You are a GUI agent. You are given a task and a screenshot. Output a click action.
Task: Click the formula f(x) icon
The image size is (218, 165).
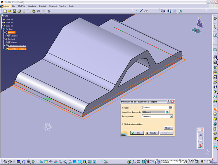[x=5, y=161]
